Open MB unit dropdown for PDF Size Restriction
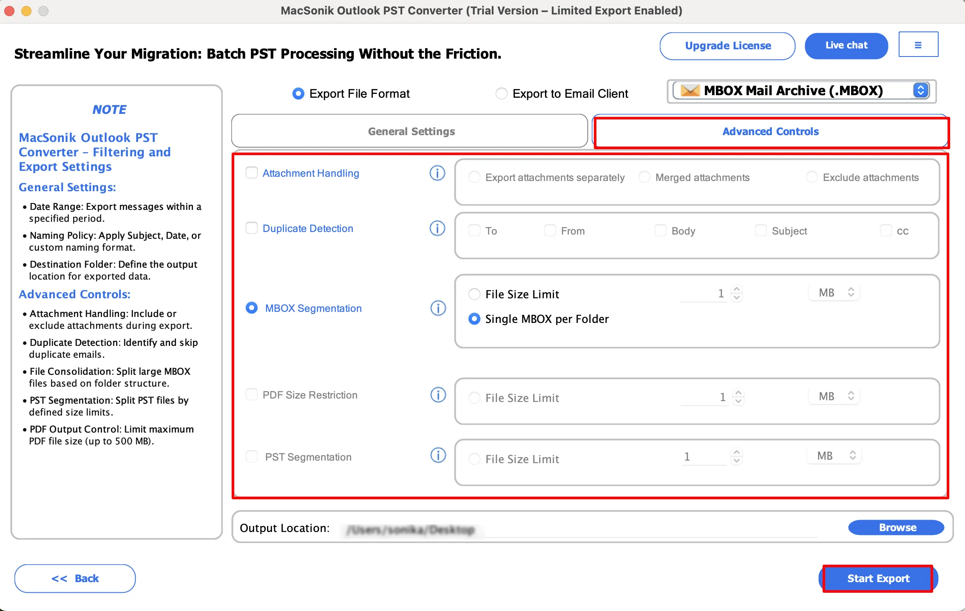The width and height of the screenshot is (965, 611). pyautogui.click(x=834, y=396)
